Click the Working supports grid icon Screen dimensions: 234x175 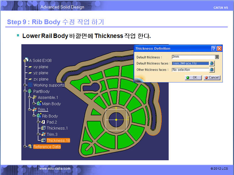tap(30, 85)
